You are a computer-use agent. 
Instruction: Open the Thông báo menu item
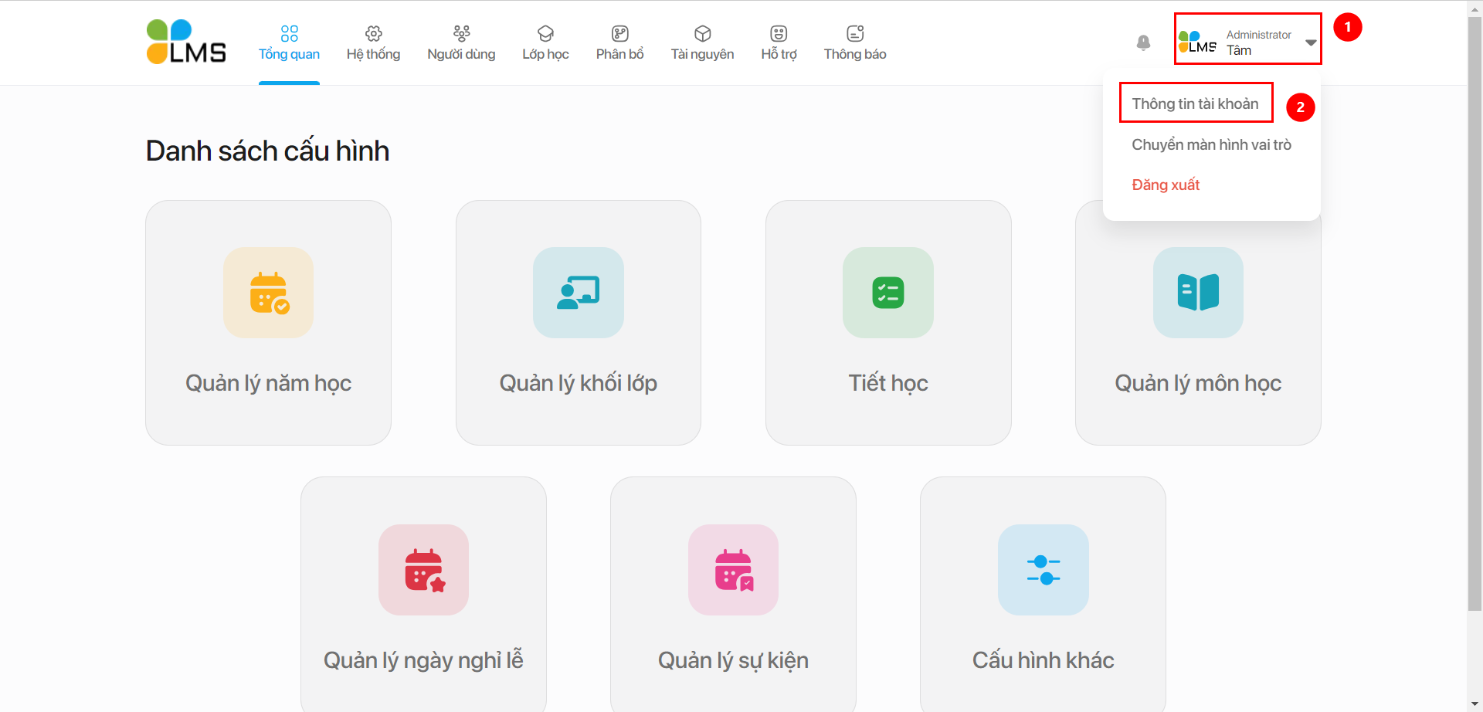[x=854, y=42]
